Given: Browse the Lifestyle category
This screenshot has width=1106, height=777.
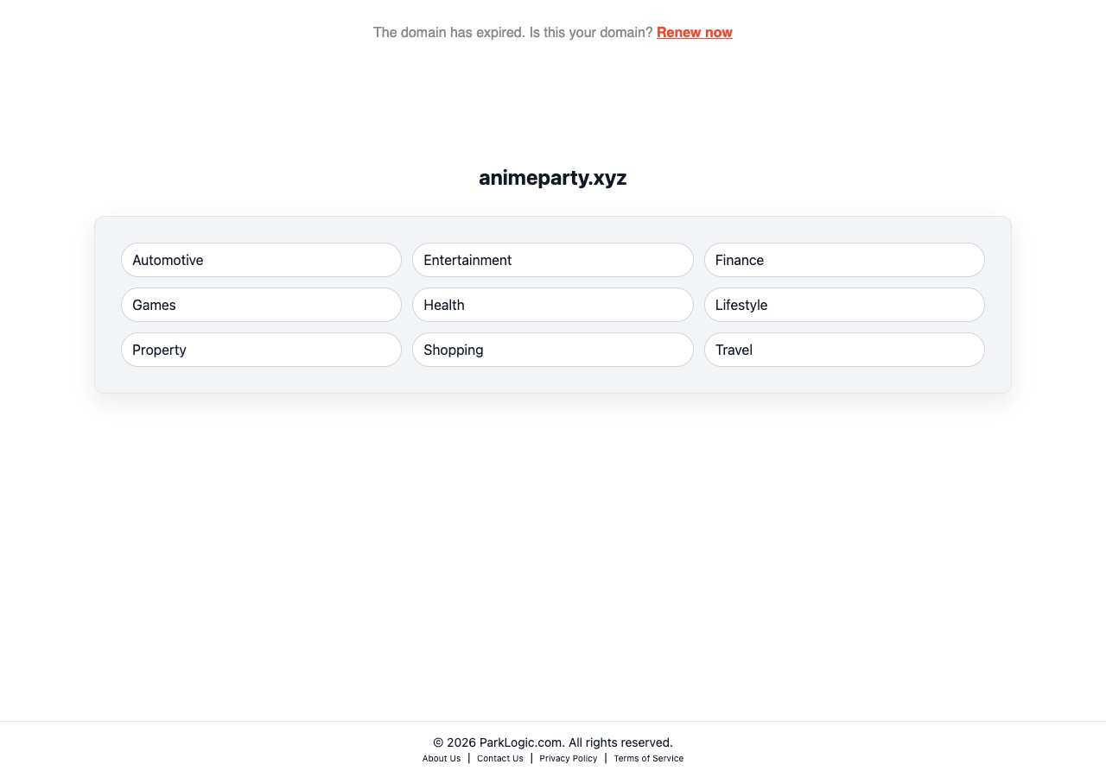Looking at the screenshot, I should point(843,305).
